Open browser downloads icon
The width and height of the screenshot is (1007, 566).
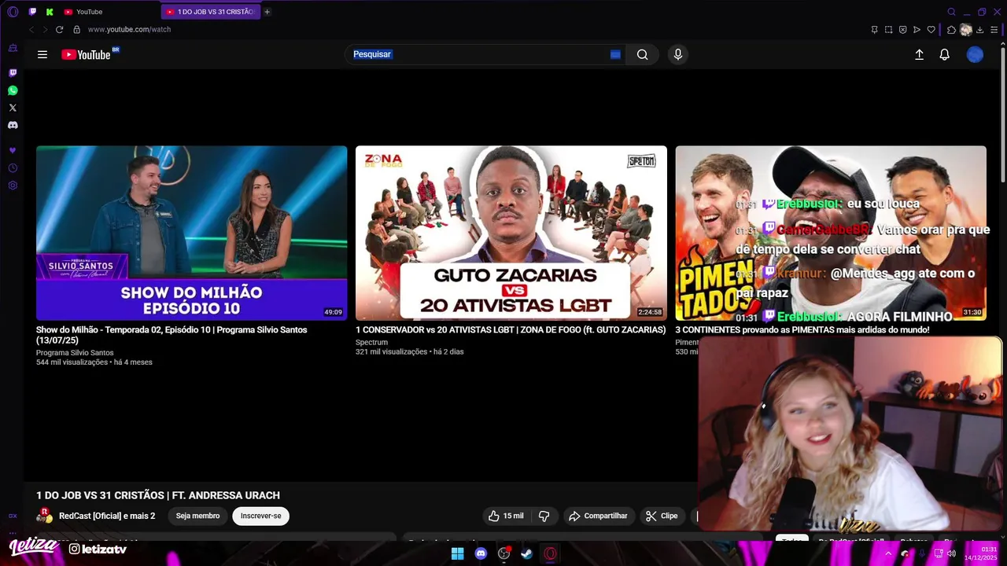click(979, 30)
